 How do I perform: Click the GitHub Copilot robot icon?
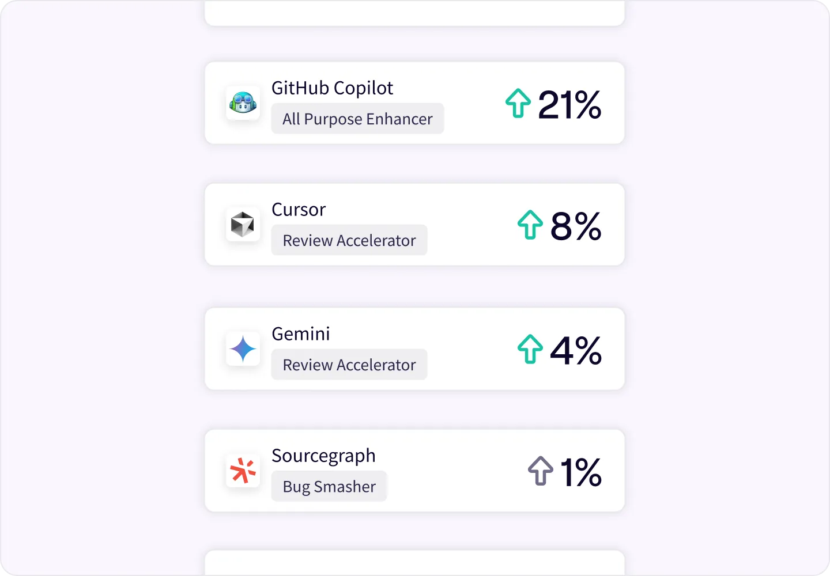point(243,103)
